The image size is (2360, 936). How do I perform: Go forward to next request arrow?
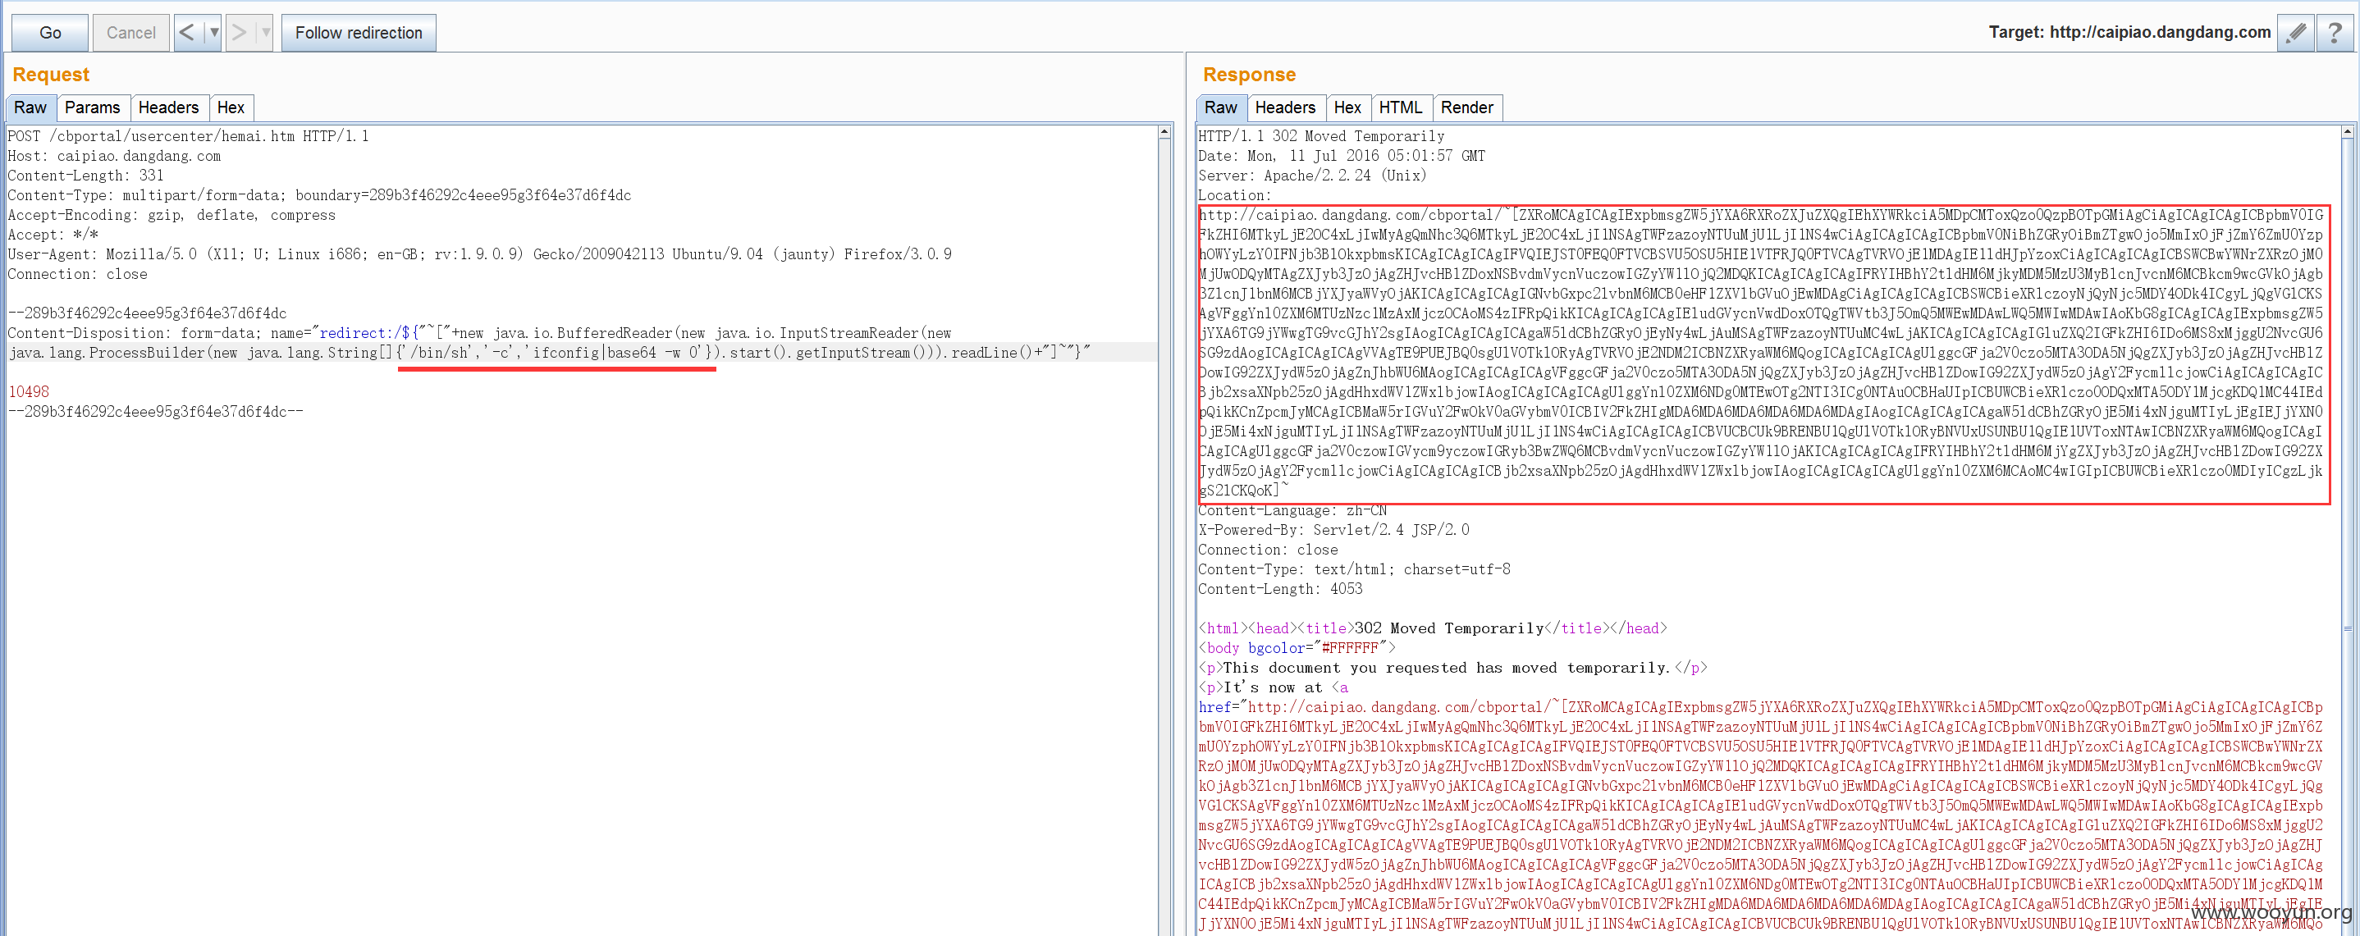click(x=239, y=33)
